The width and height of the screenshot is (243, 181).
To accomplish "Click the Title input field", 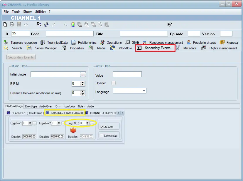I will click(144, 34).
